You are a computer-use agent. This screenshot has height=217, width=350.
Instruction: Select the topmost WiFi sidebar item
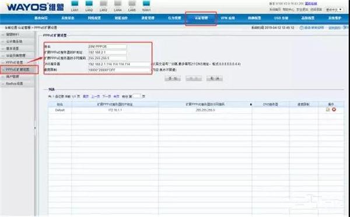click(x=17, y=34)
